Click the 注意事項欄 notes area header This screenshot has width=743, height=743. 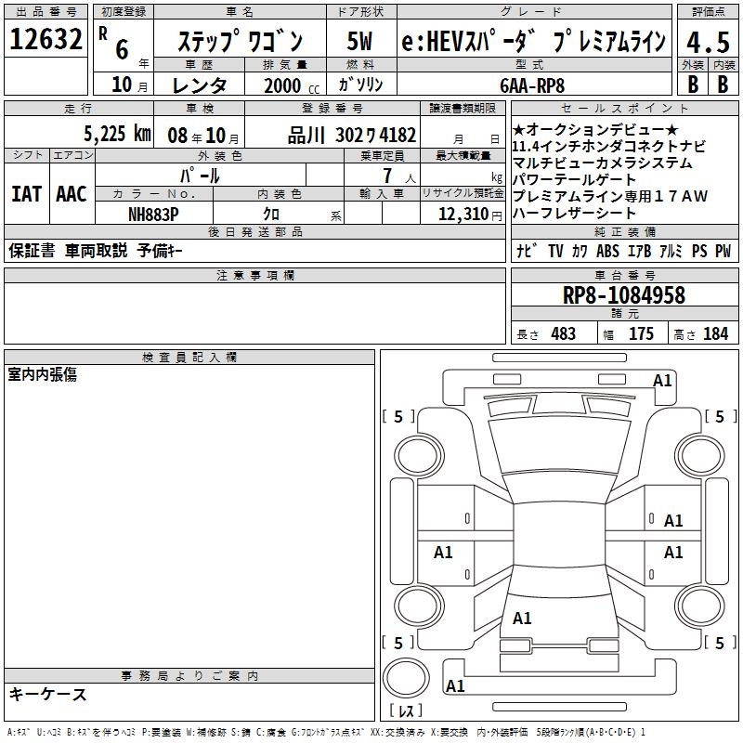click(x=254, y=275)
